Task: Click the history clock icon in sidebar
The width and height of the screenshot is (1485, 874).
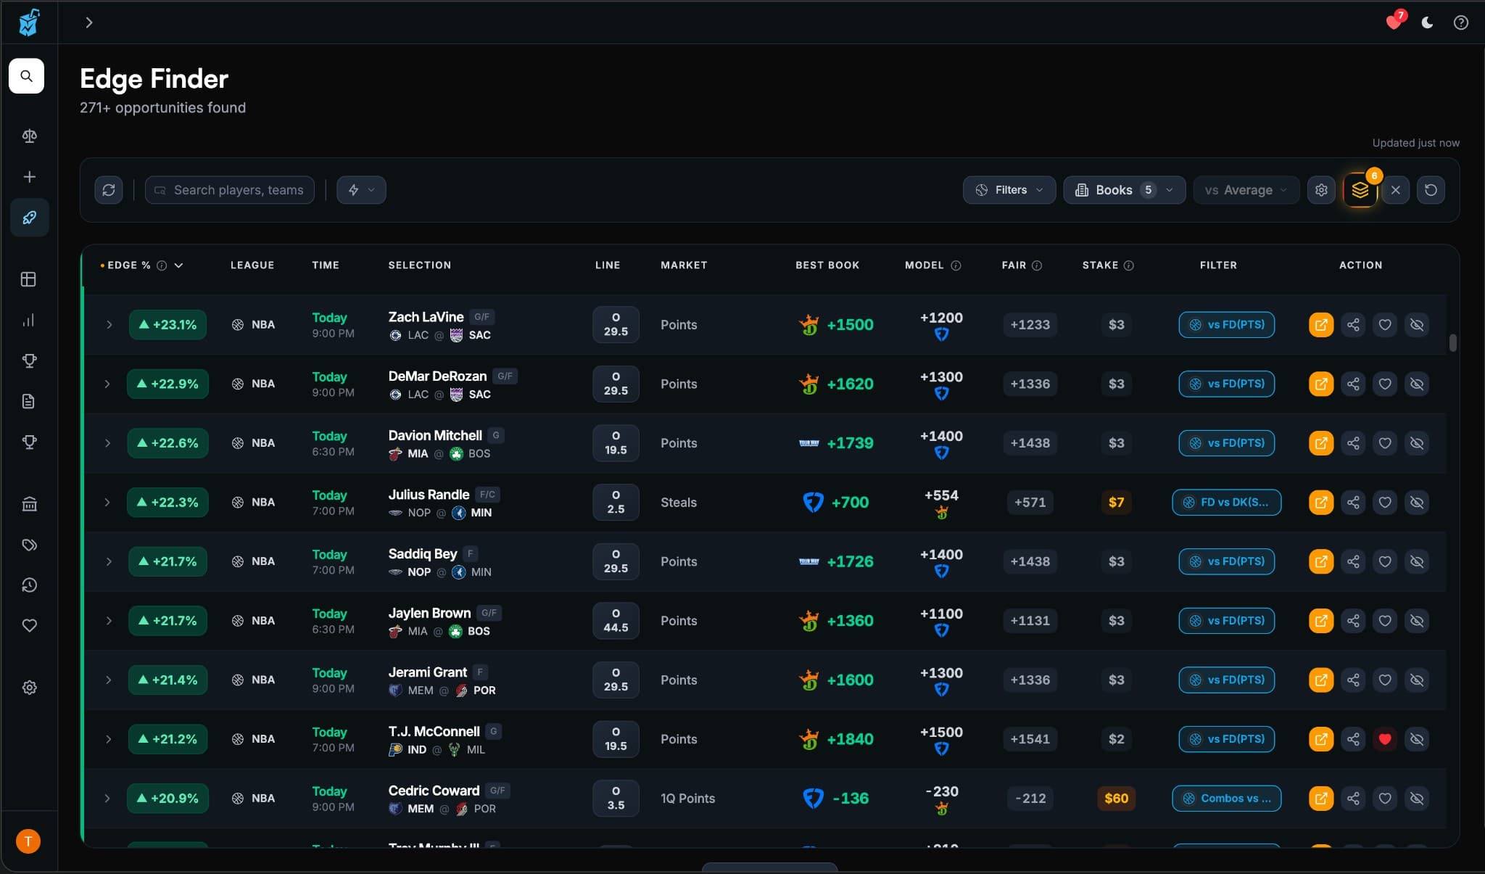Action: point(29,585)
